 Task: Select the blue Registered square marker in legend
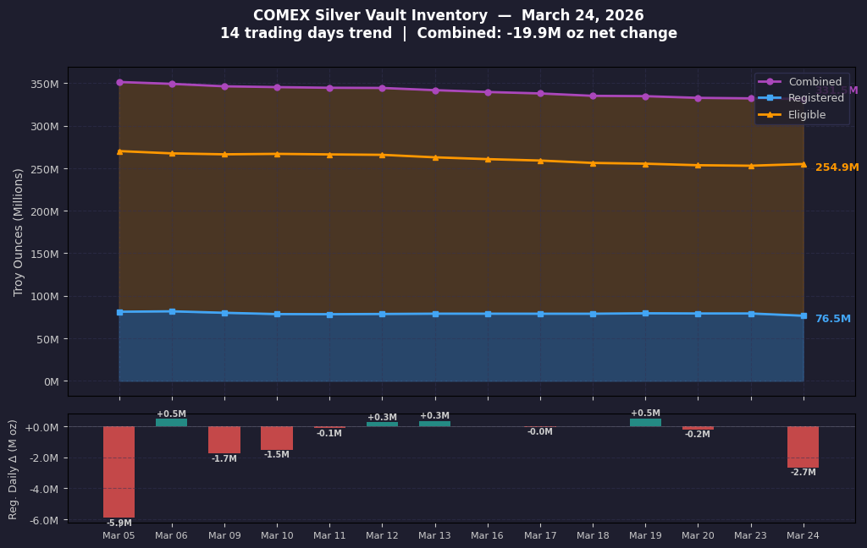pos(768,98)
